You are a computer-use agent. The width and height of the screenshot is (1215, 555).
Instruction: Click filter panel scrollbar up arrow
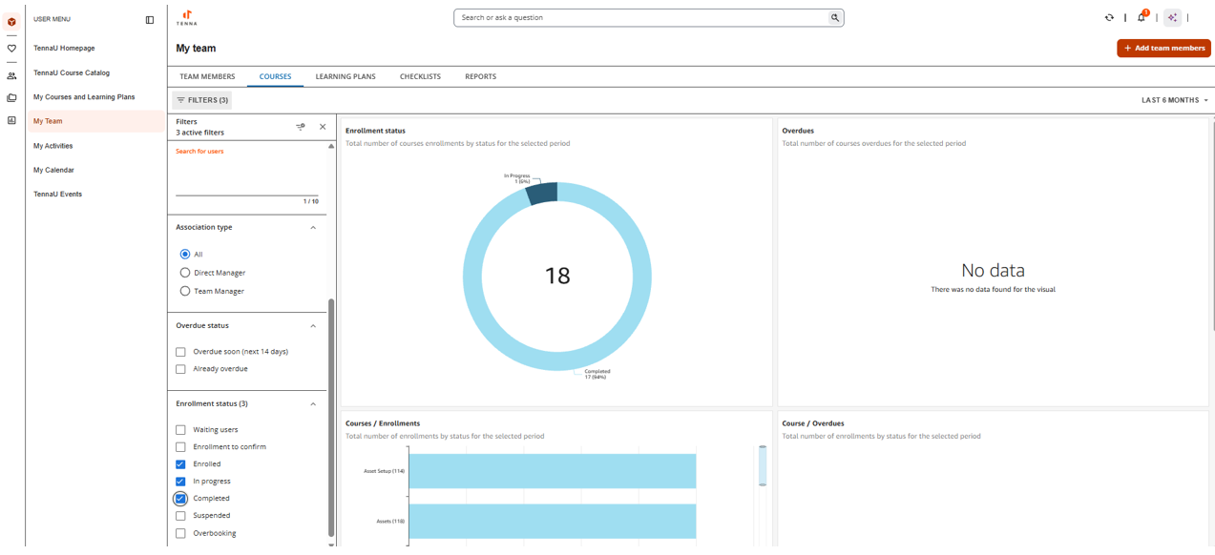click(x=331, y=147)
